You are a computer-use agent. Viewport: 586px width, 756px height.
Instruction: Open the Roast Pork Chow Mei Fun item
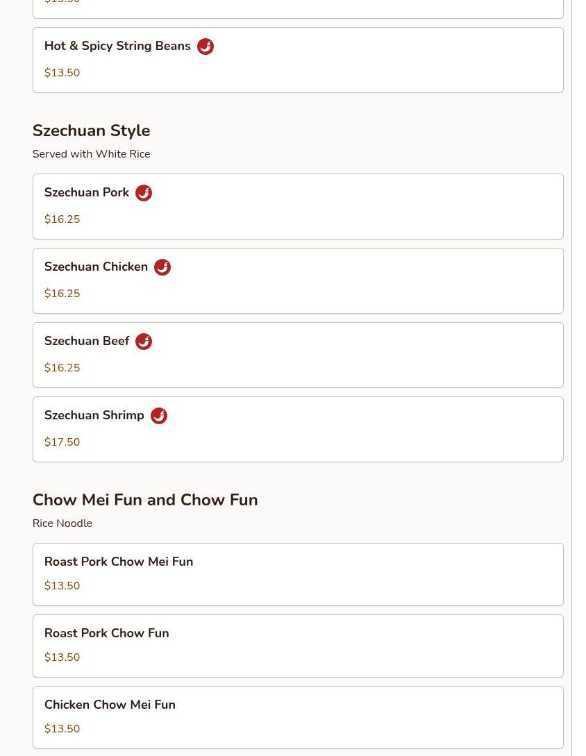tap(298, 574)
